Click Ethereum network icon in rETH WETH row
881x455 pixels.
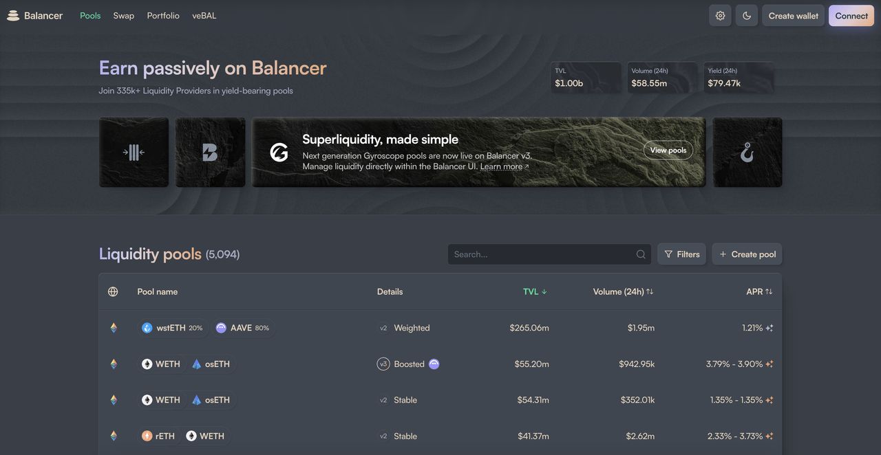pyautogui.click(x=114, y=436)
